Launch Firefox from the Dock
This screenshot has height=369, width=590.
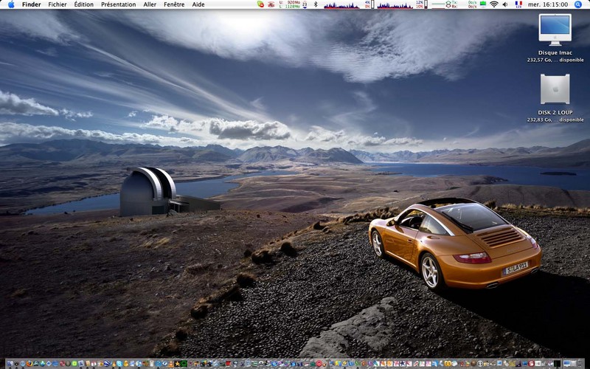coord(29,364)
